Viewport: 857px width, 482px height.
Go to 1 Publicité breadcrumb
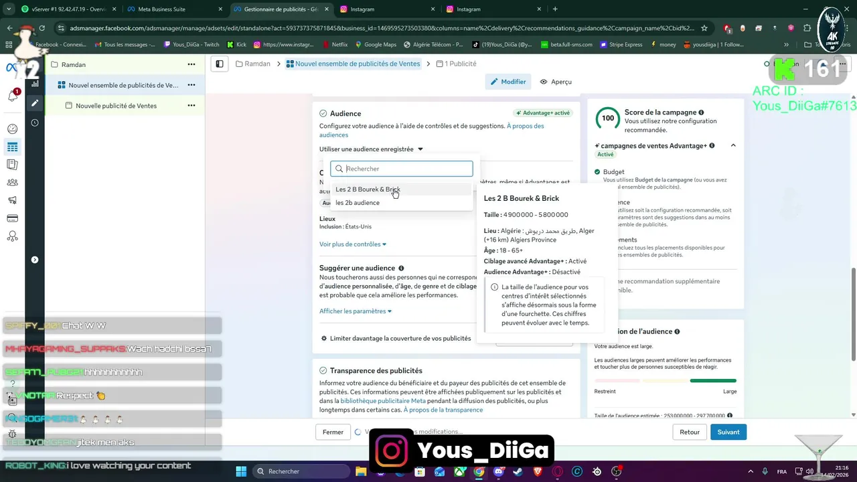coord(456,64)
